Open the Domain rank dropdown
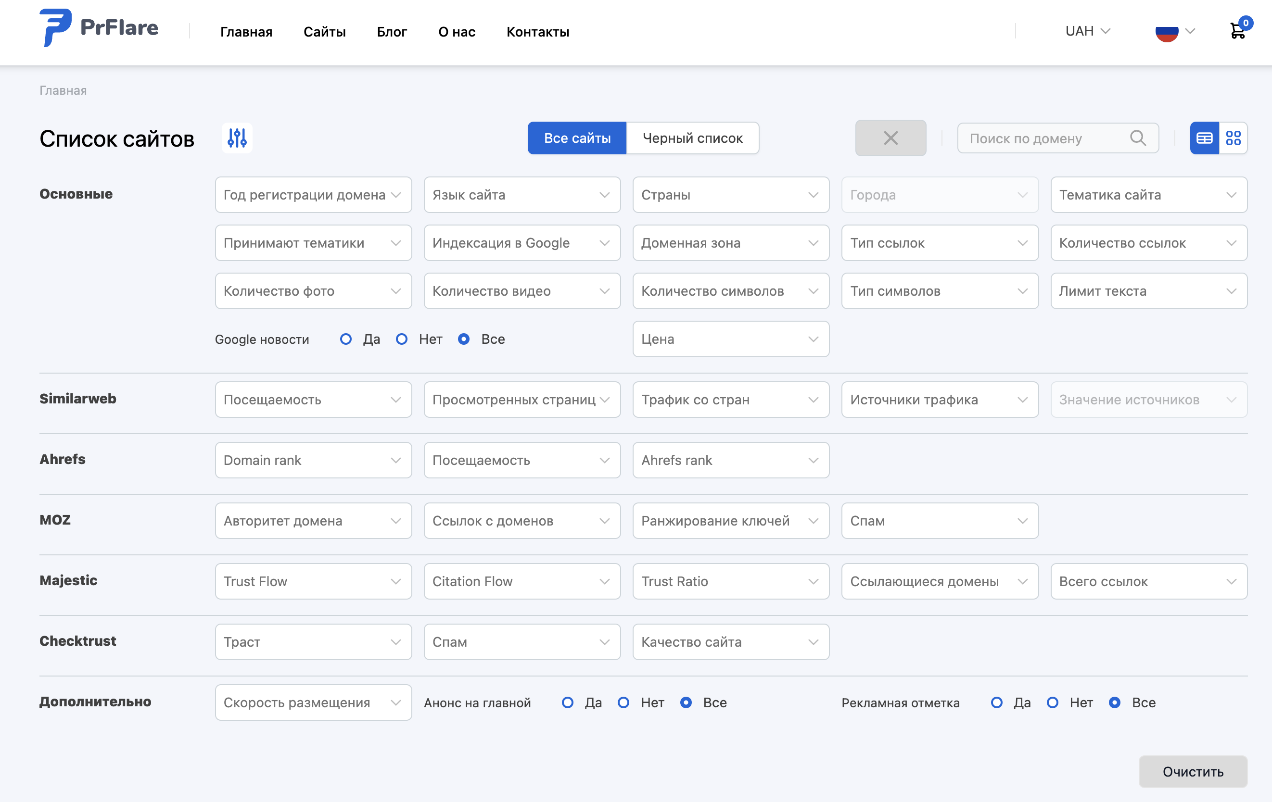 [313, 460]
